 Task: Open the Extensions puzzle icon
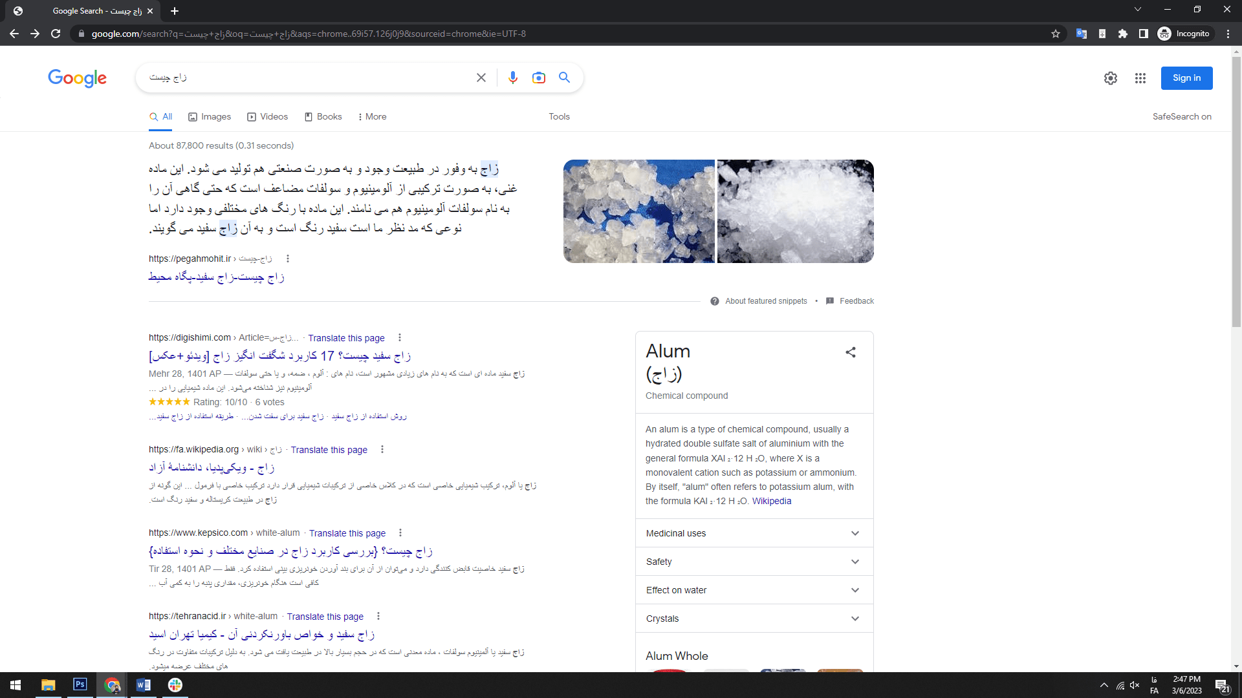1123,34
